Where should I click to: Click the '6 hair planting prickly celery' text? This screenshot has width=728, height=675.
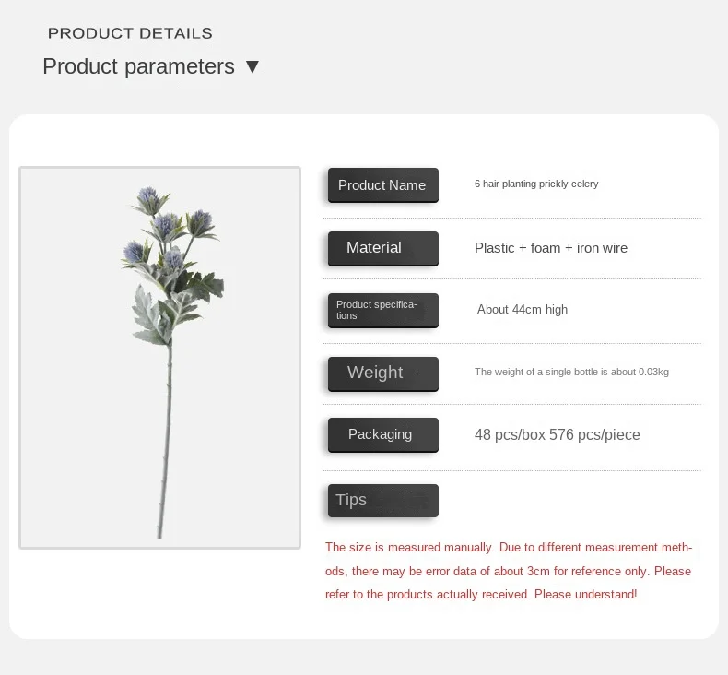[536, 184]
